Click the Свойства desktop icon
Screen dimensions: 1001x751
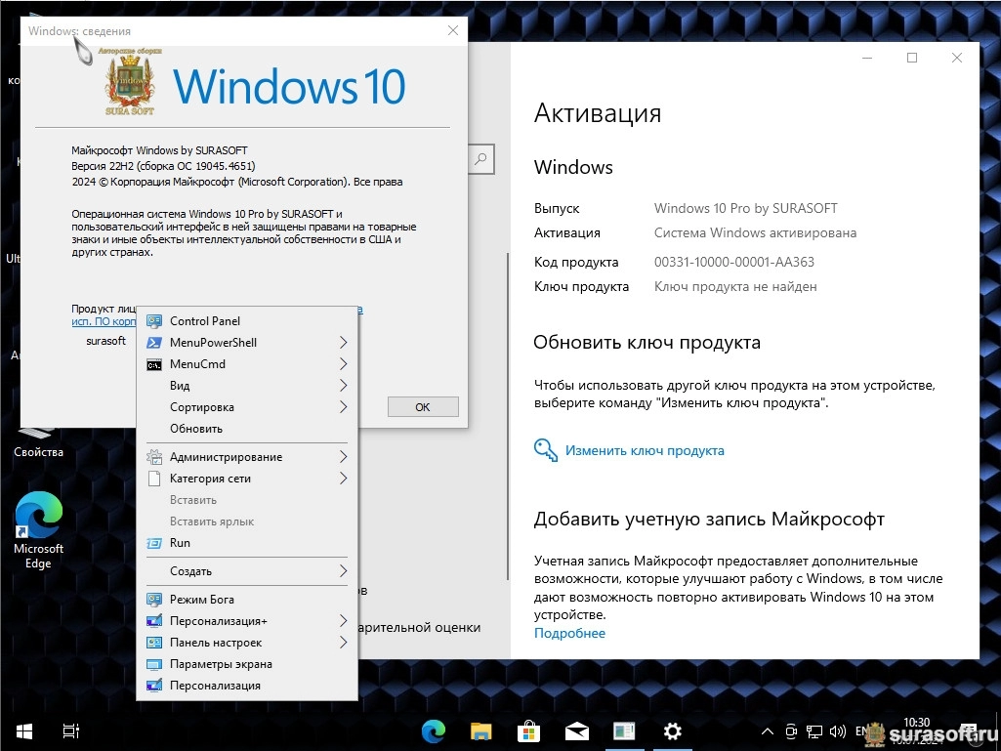pos(38,442)
